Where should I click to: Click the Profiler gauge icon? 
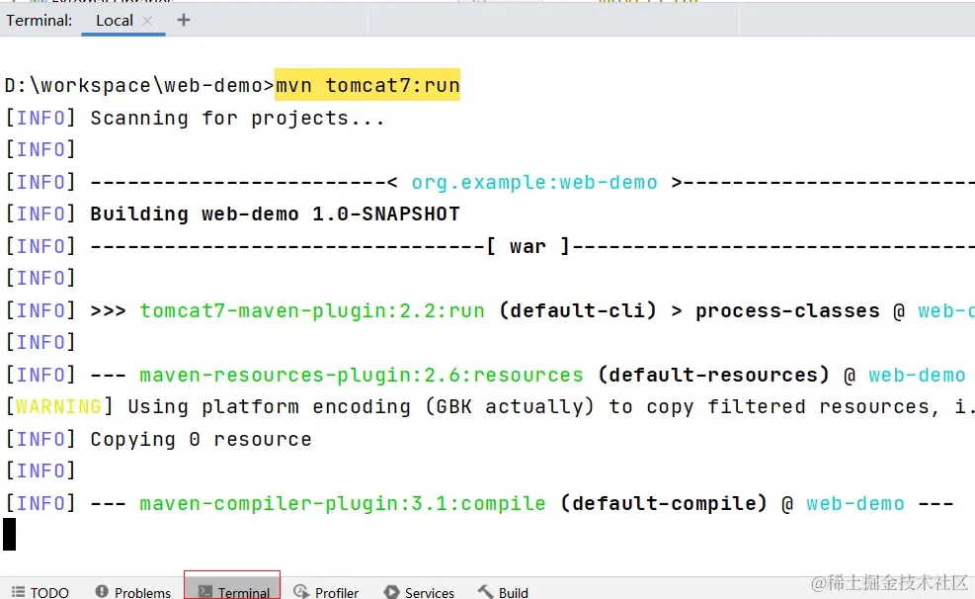[x=301, y=591]
